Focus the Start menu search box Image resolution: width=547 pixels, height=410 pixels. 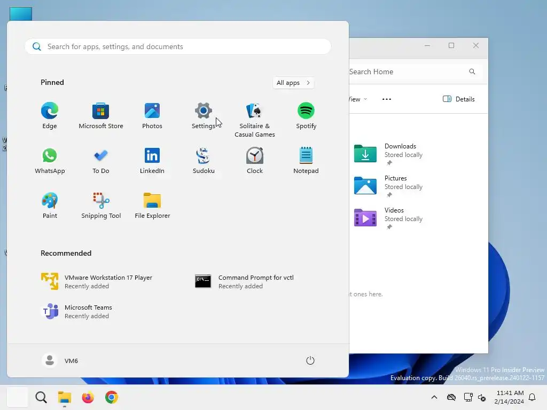pos(178,46)
